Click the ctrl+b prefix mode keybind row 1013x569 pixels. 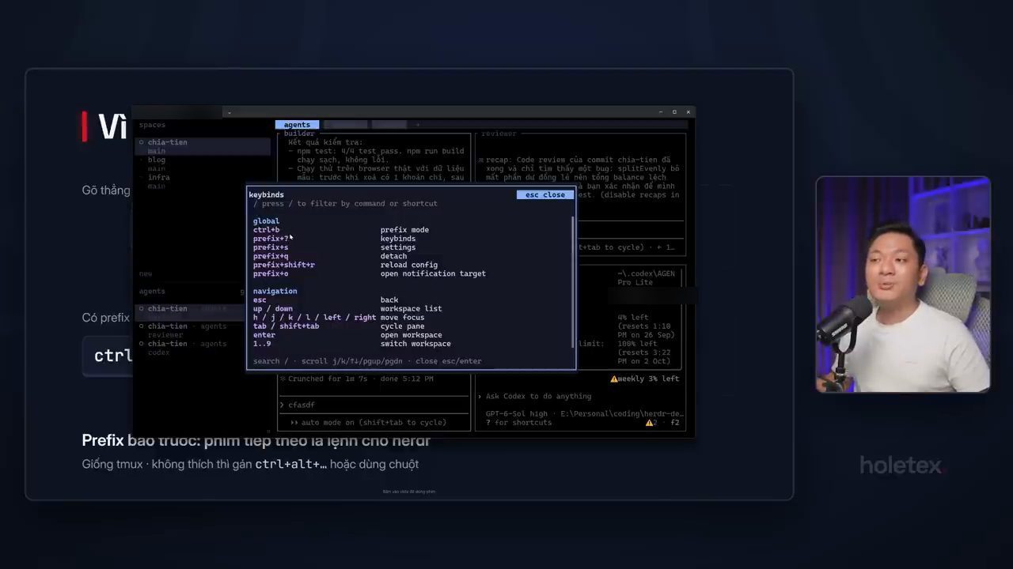pyautogui.click(x=340, y=230)
